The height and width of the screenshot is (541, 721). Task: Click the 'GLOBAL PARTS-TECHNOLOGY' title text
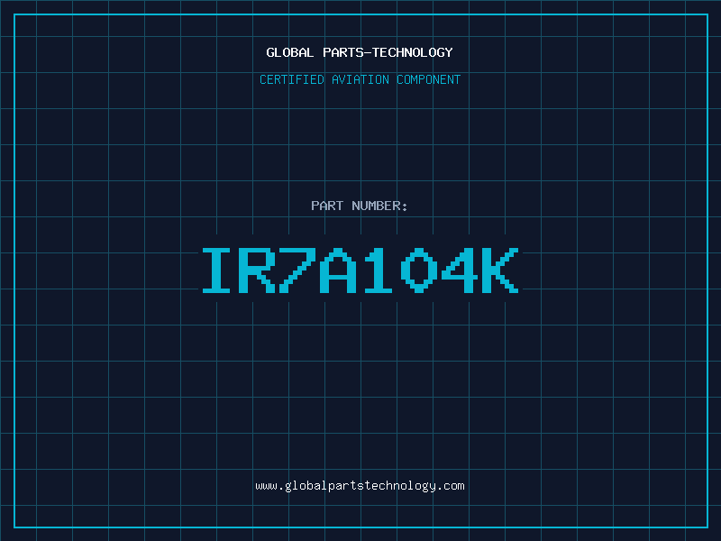tap(360, 52)
